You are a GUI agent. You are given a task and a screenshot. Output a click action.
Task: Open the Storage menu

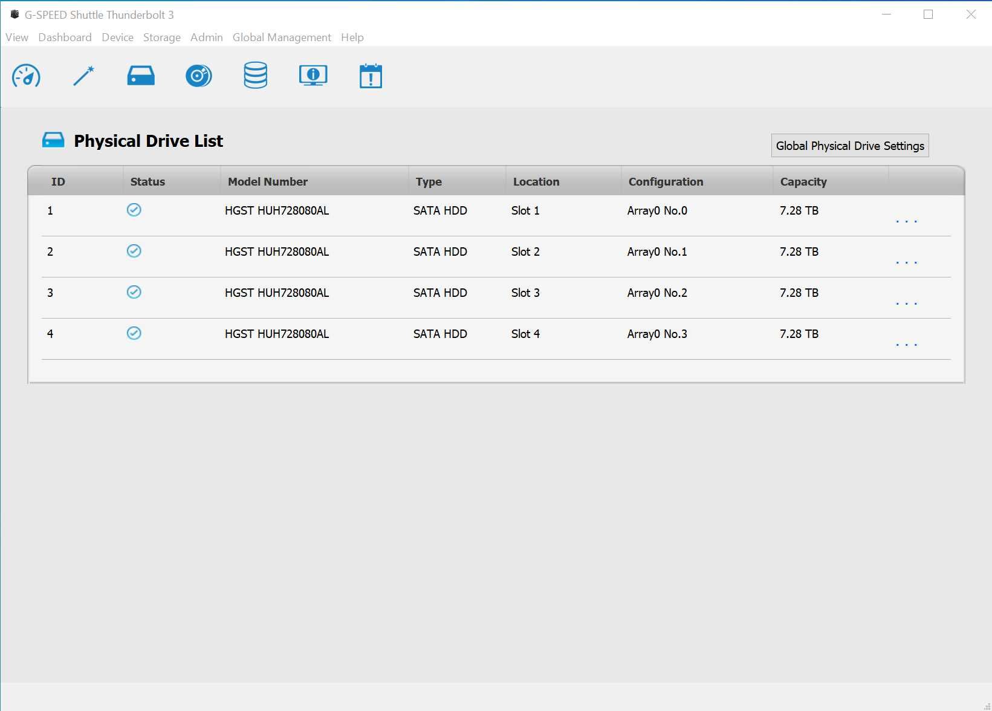point(162,37)
